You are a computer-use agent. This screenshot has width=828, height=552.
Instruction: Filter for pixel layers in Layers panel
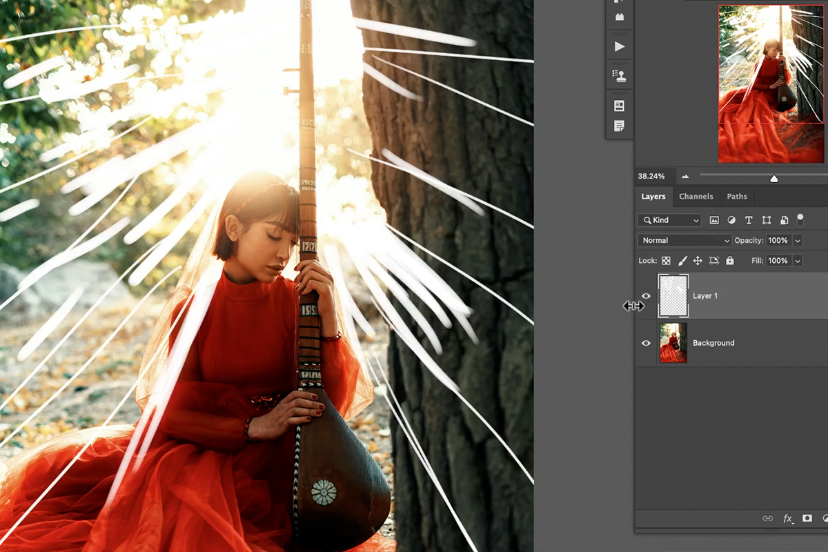coord(715,220)
